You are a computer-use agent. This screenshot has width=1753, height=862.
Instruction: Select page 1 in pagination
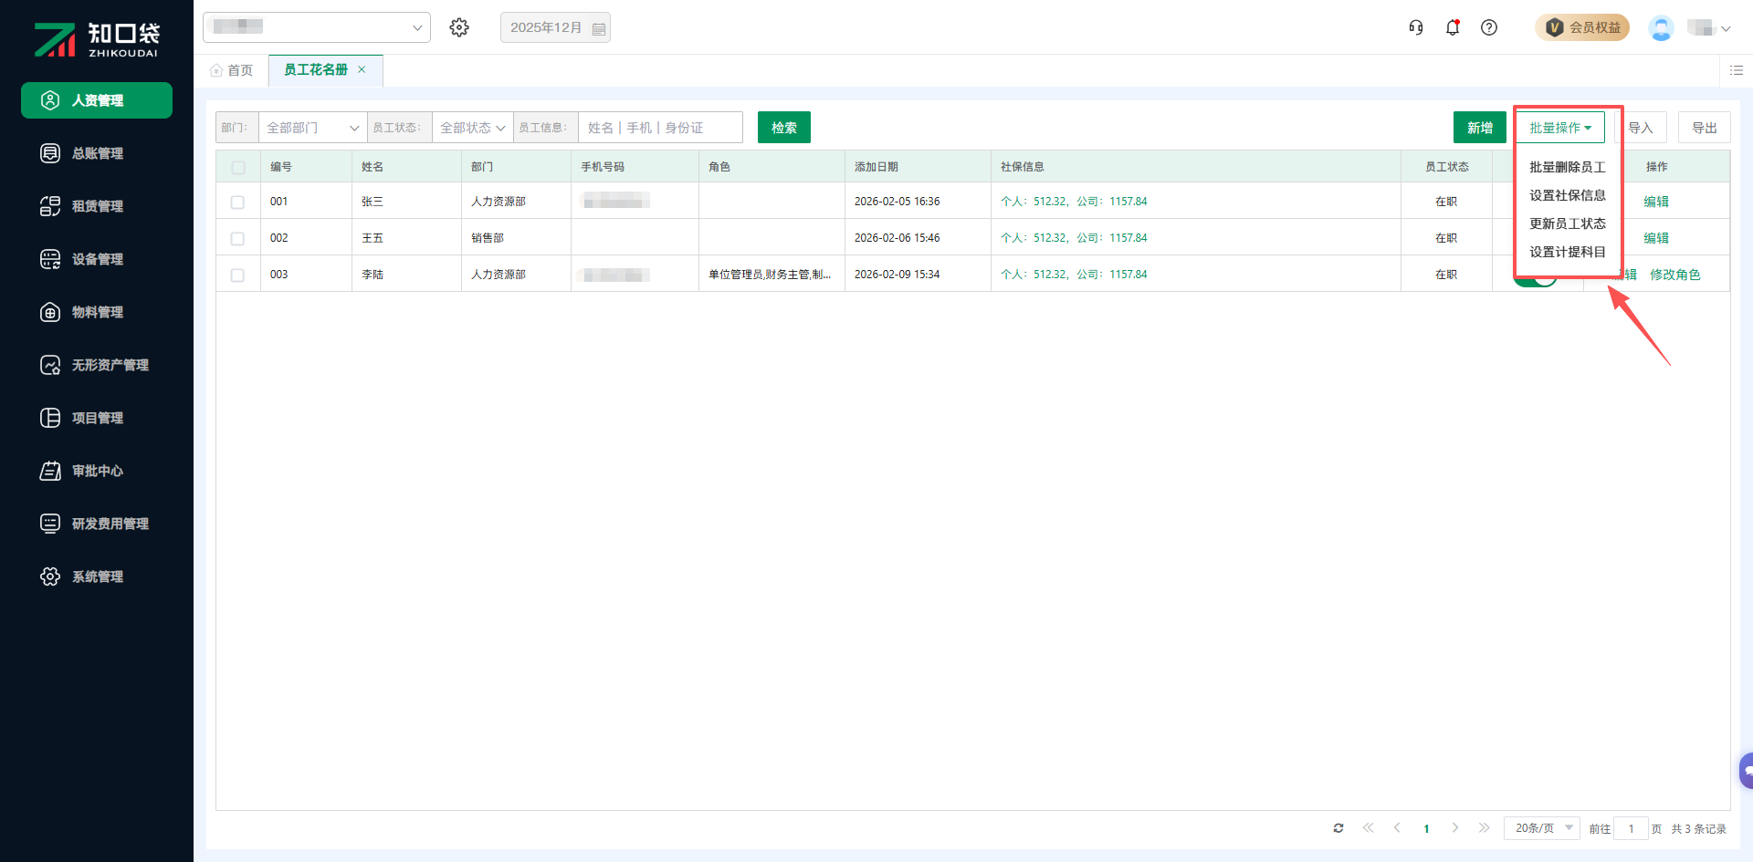[x=1426, y=828]
